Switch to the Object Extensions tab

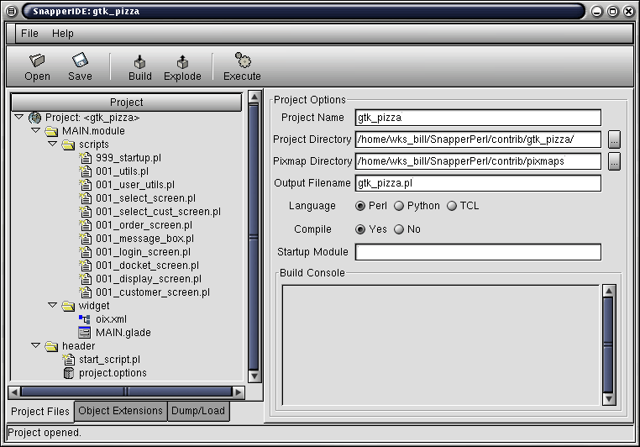click(120, 411)
